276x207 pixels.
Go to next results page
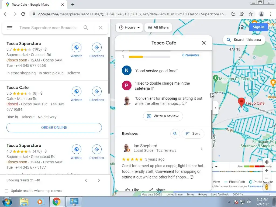pyautogui.click(x=99, y=180)
